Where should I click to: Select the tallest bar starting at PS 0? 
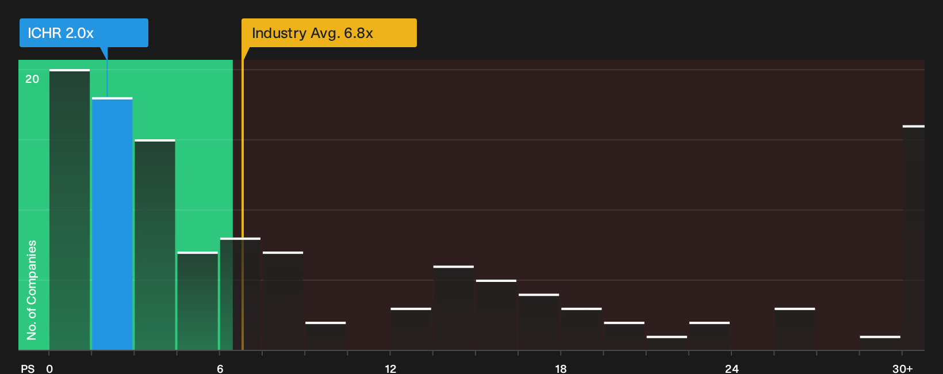click(70, 209)
